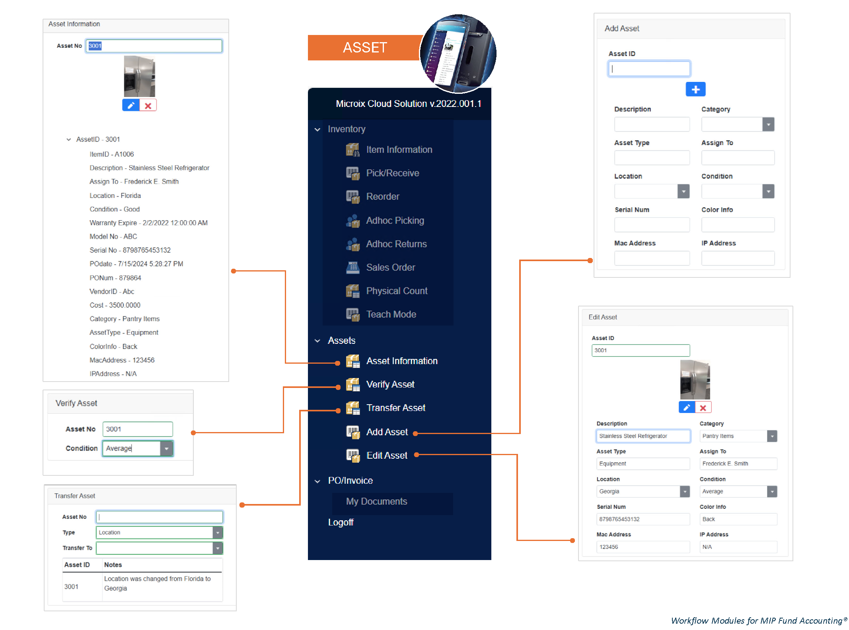Click the pencil edit icon in Asset Information
Image resolution: width=849 pixels, height=630 pixels.
130,105
